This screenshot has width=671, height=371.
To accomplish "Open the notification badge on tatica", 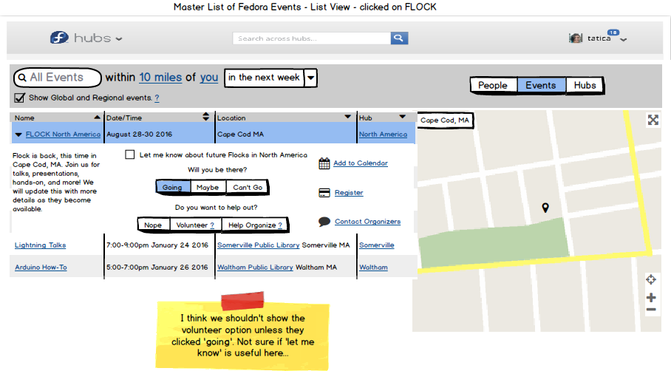I will tap(613, 32).
